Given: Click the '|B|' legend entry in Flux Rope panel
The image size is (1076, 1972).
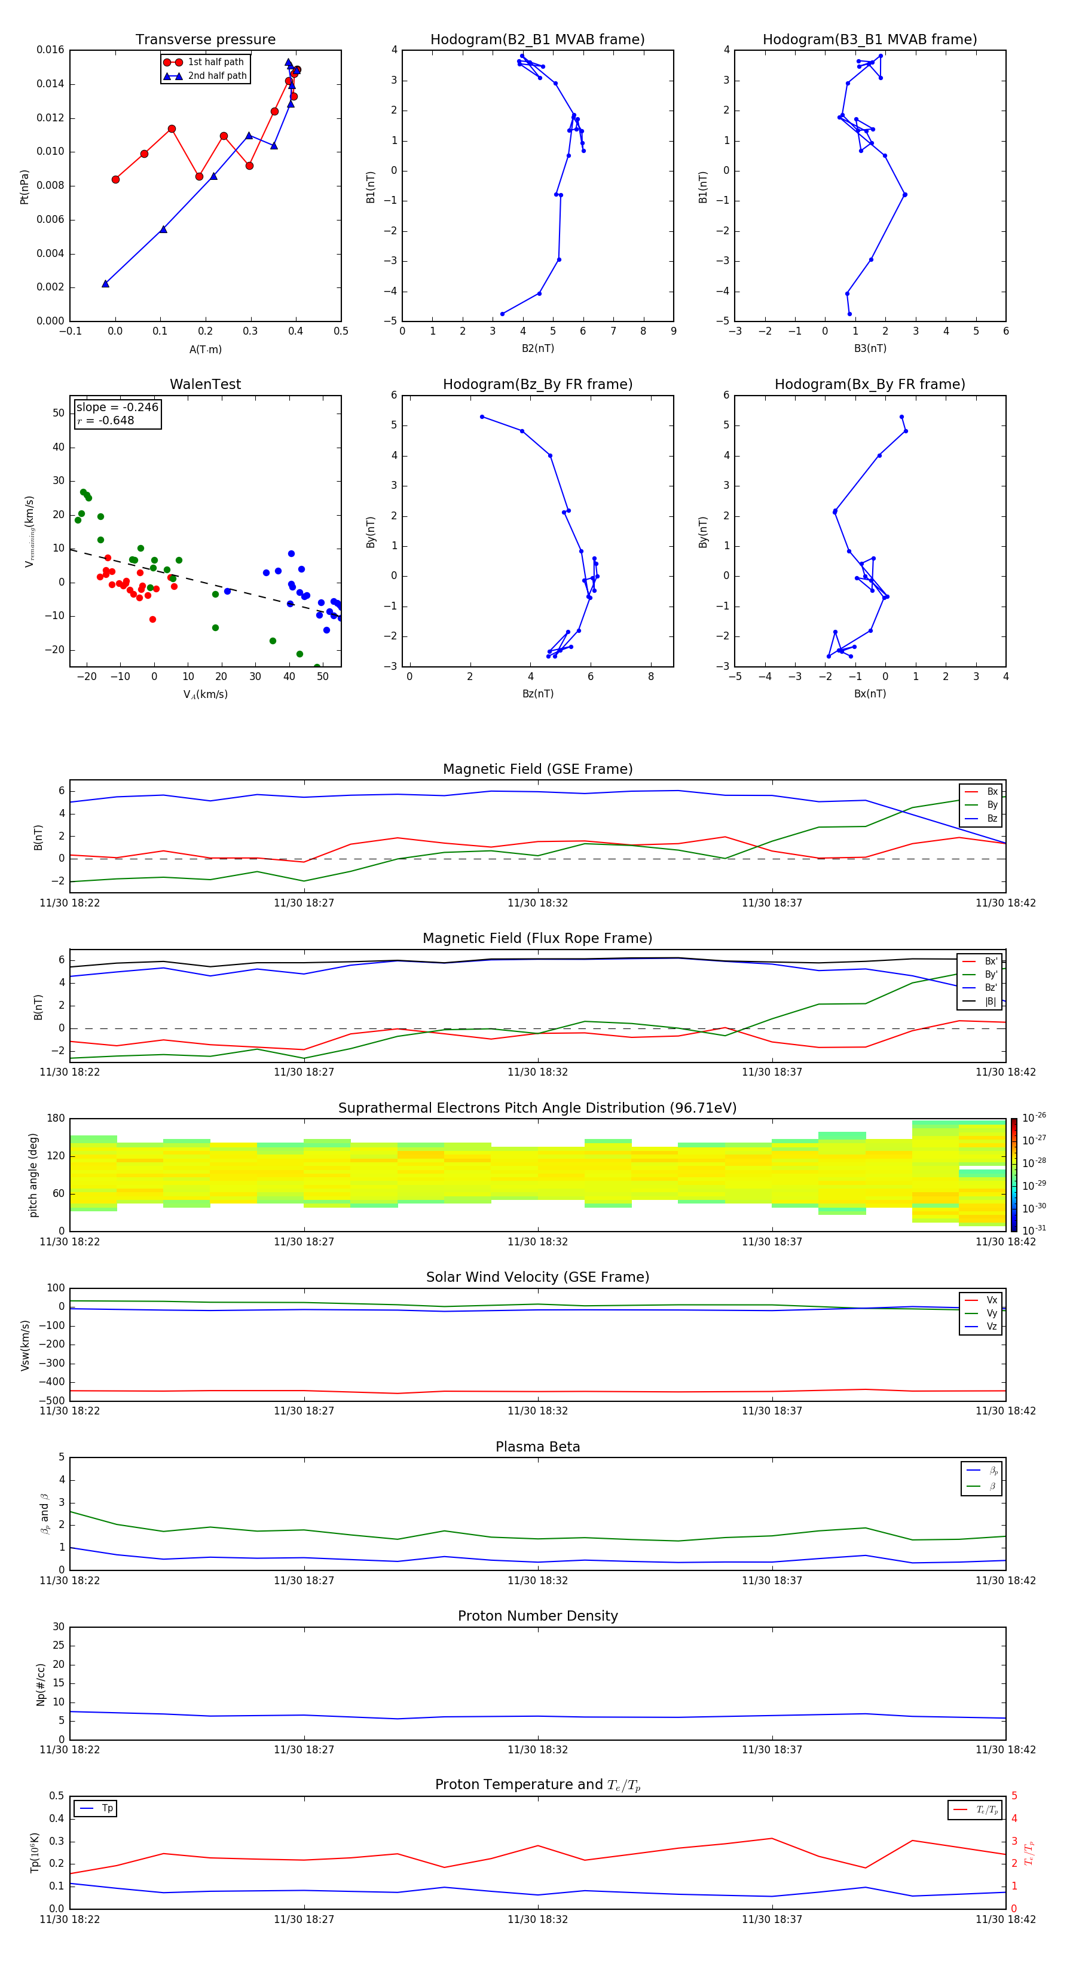Looking at the screenshot, I should [980, 1002].
